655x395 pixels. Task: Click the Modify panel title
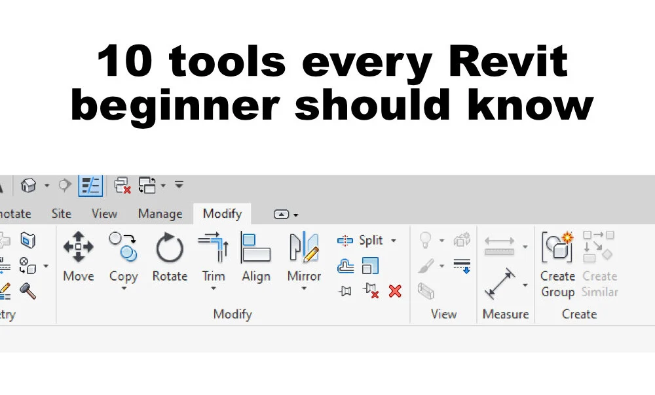pyautogui.click(x=233, y=314)
